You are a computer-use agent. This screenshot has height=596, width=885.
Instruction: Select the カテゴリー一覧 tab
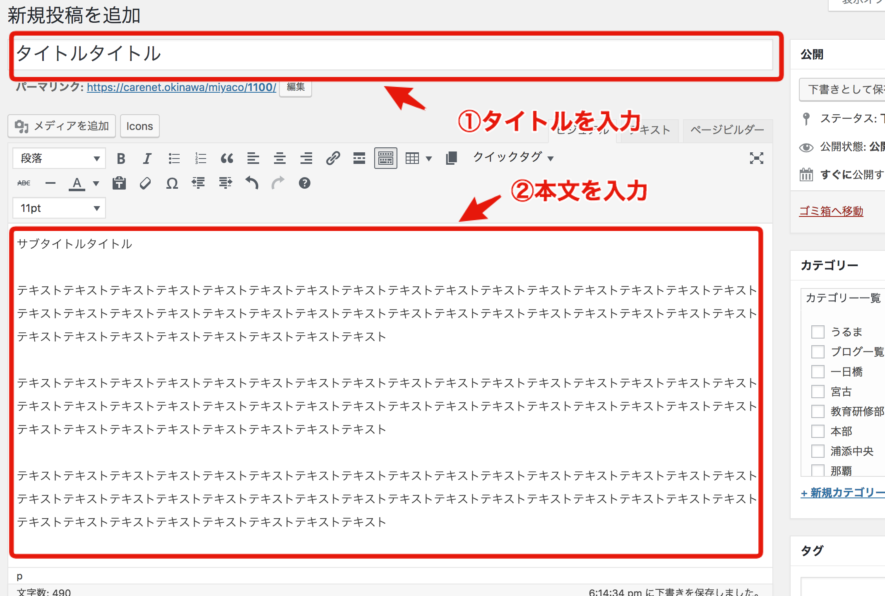tap(843, 298)
